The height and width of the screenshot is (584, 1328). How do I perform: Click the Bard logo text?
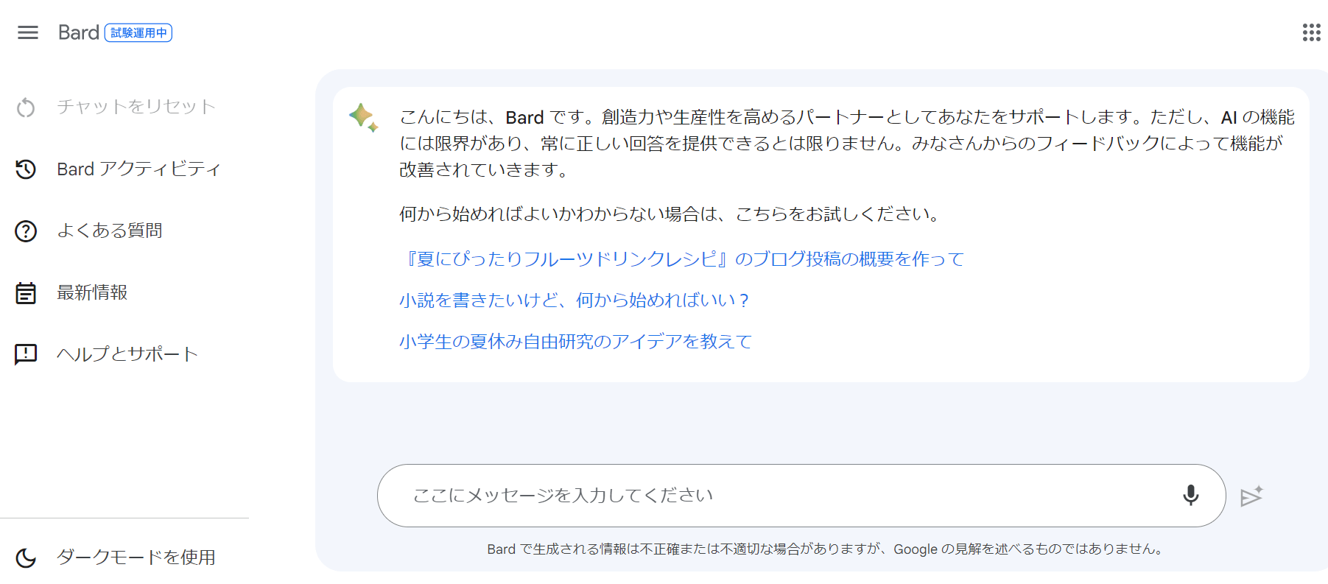click(x=78, y=32)
